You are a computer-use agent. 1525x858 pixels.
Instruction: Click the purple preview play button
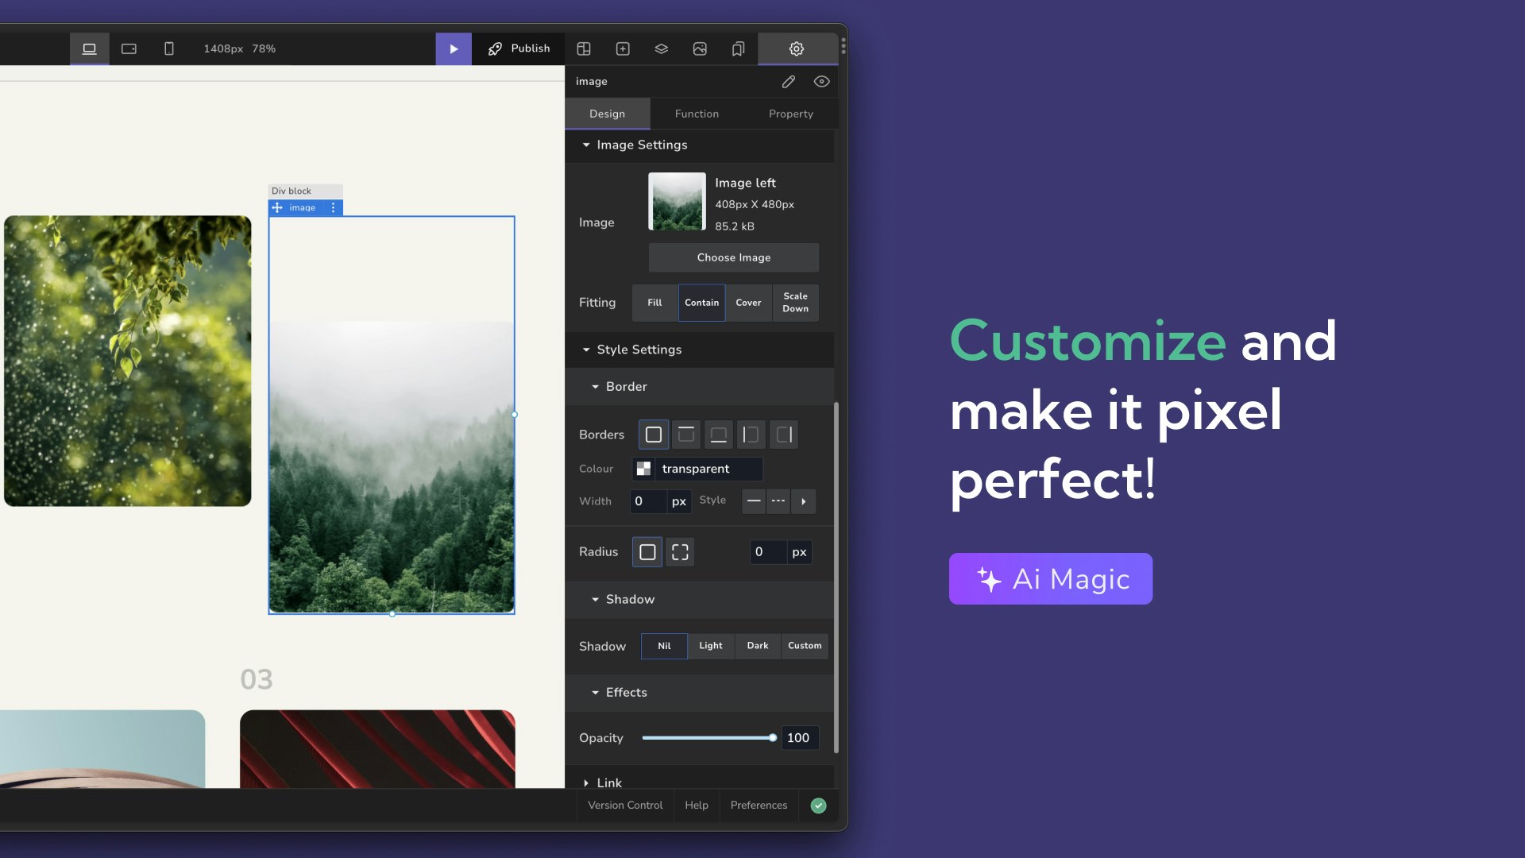click(454, 48)
